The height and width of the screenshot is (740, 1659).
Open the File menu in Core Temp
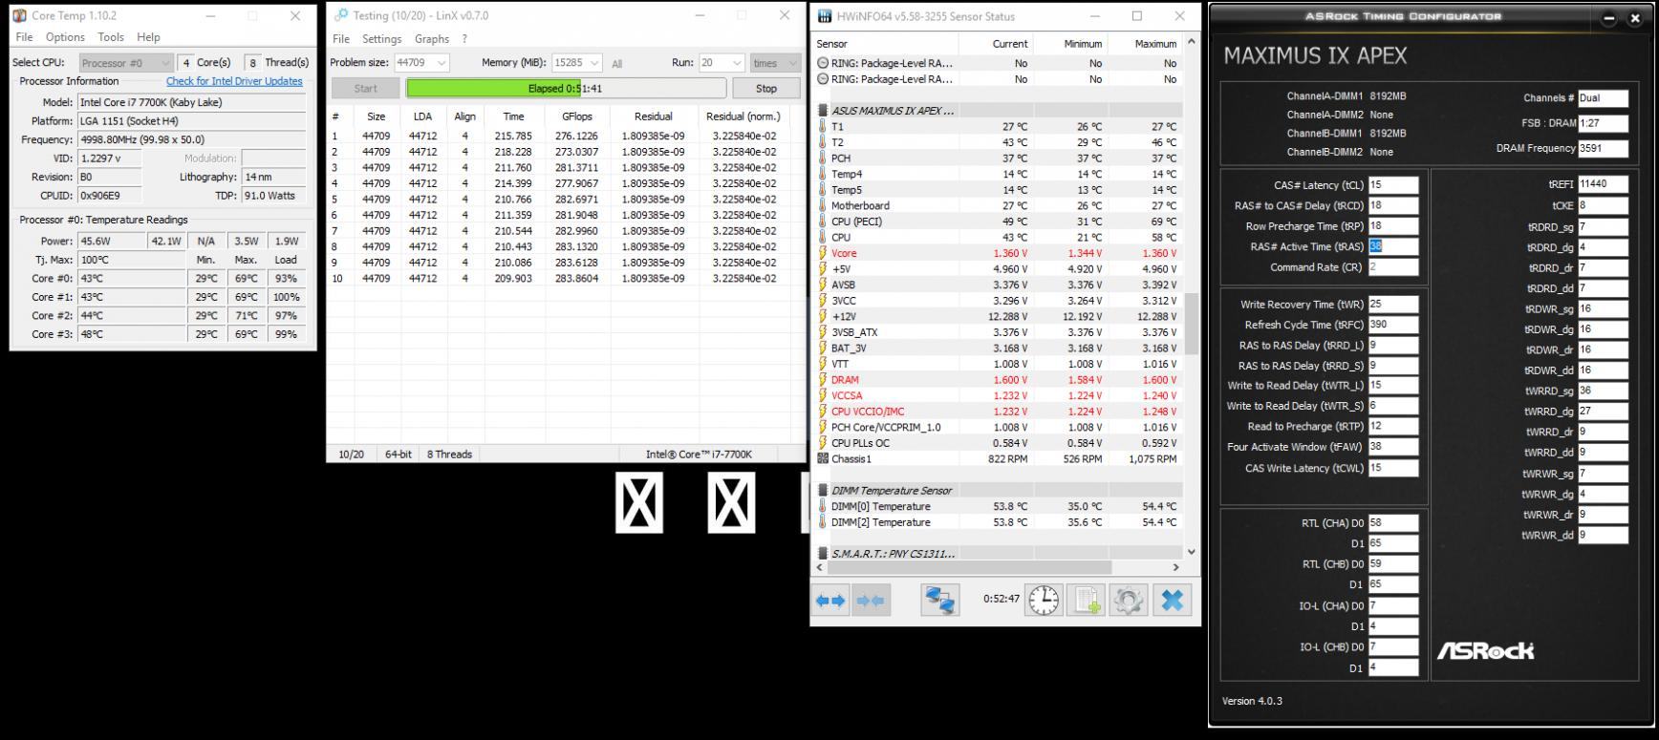click(x=24, y=37)
